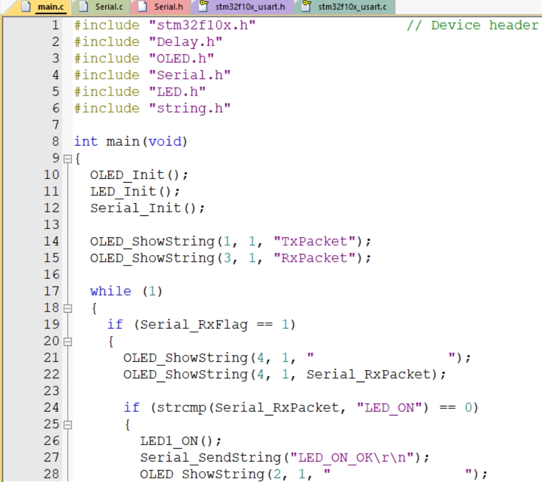Click line number 13 in the gutter

pyautogui.click(x=51, y=224)
